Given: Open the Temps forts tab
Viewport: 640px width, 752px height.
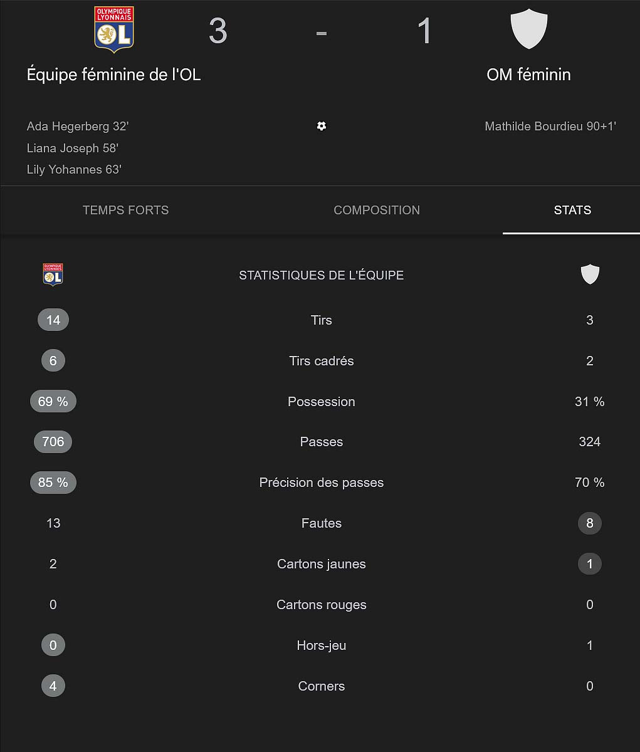Looking at the screenshot, I should (x=126, y=210).
